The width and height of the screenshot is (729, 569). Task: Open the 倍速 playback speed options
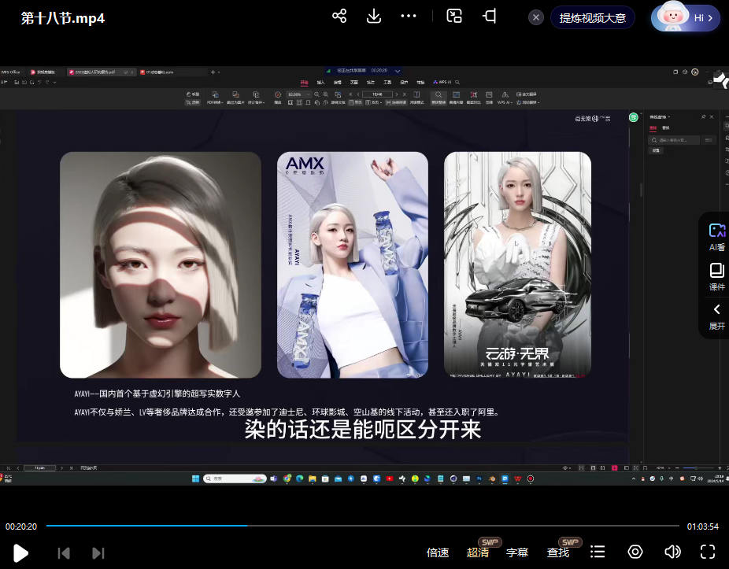tap(435, 552)
